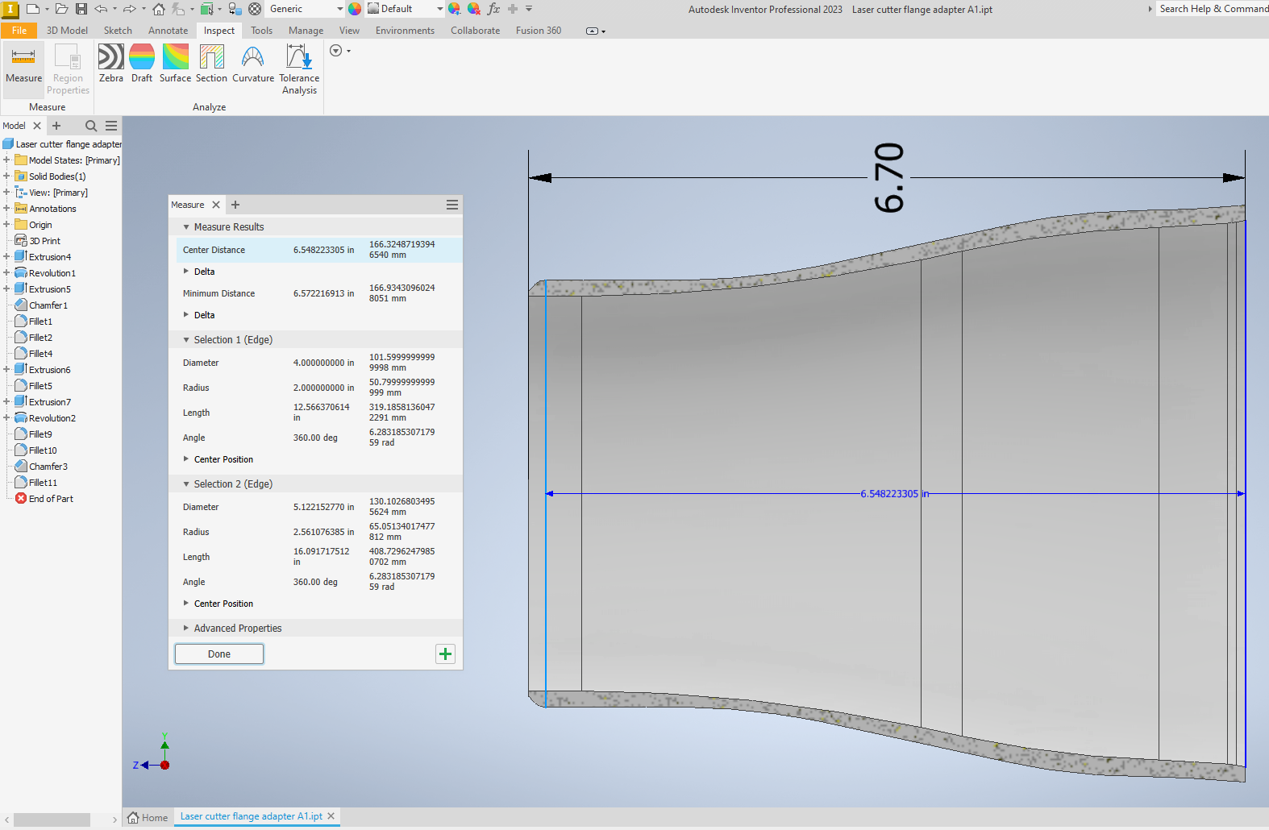Viewport: 1269px width, 830px height.
Task: Open the Collaborate ribbon tab
Action: pyautogui.click(x=475, y=31)
